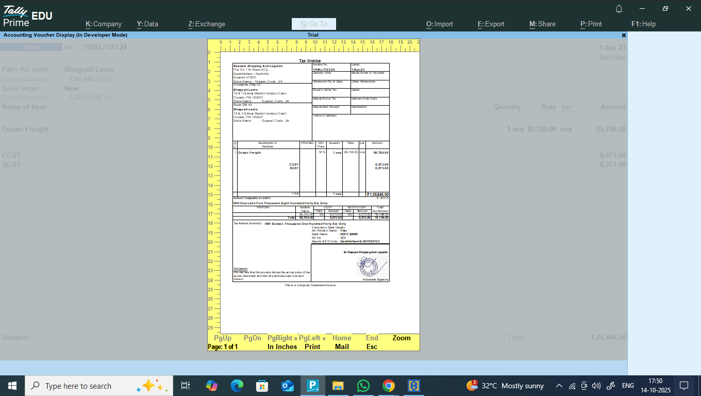Click the Home button in preview
This screenshot has width=701, height=396.
coord(342,338)
